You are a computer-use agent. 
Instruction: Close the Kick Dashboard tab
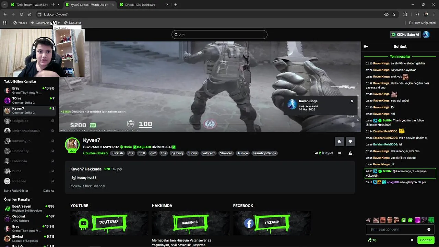coord(167,5)
